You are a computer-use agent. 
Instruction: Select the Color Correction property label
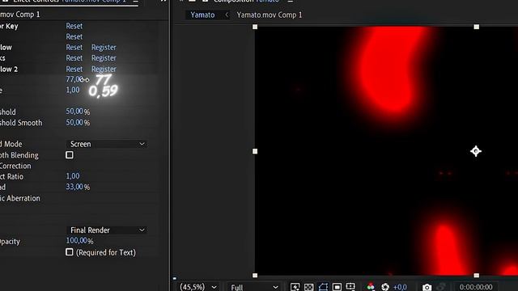pyautogui.click(x=15, y=166)
